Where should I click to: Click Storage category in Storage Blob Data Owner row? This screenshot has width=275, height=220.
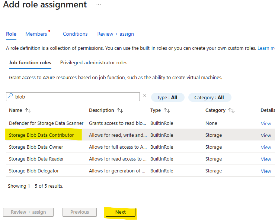pos(214,147)
